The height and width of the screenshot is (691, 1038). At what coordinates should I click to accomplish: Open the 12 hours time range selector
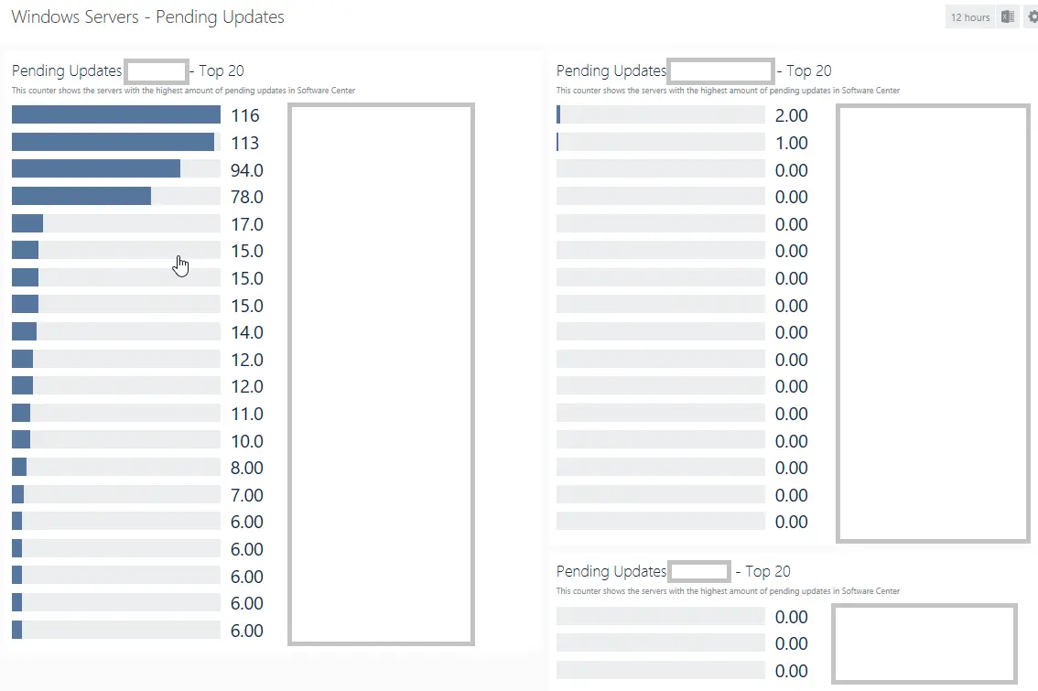pos(969,17)
